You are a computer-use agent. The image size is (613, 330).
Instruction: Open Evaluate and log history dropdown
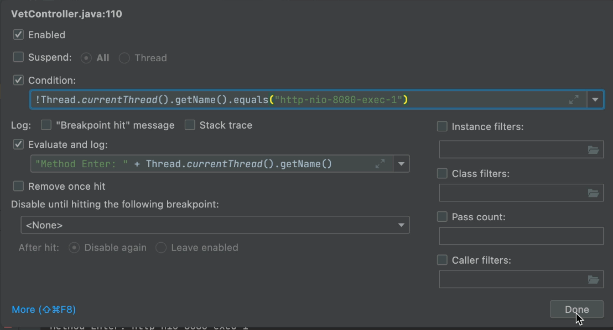(401, 164)
